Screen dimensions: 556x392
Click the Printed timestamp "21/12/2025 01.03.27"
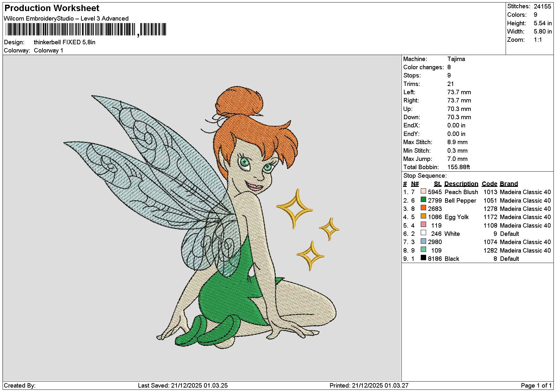(380, 386)
